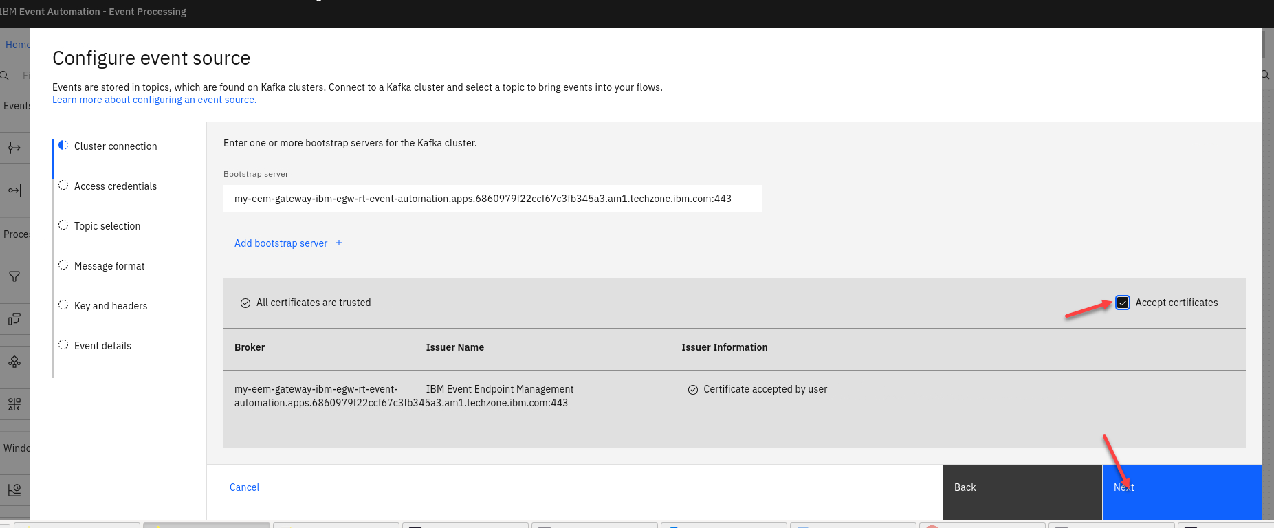The image size is (1274, 528).
Task: Click the event source node icon in palette
Action: pos(14,148)
